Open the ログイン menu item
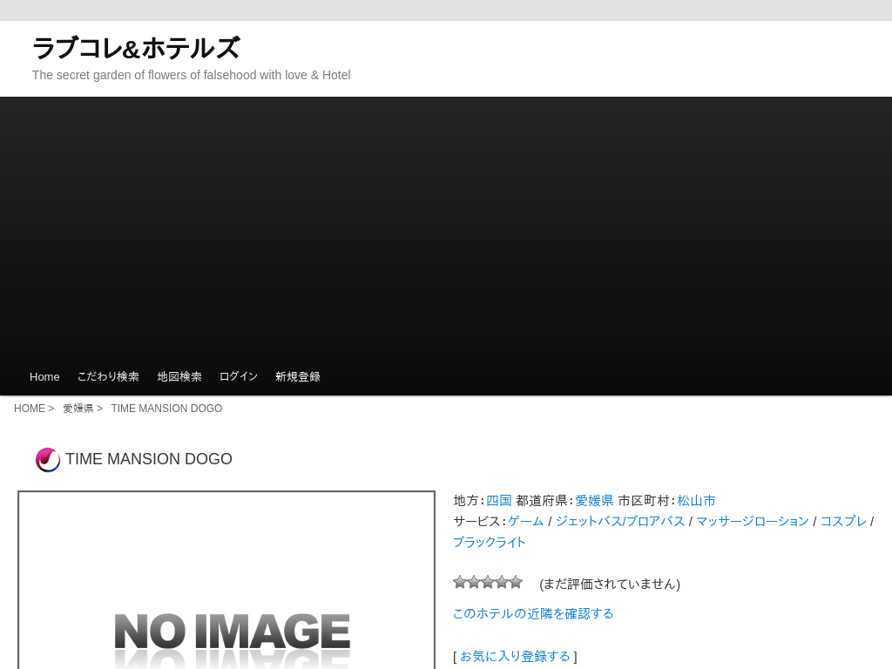 coord(239,376)
